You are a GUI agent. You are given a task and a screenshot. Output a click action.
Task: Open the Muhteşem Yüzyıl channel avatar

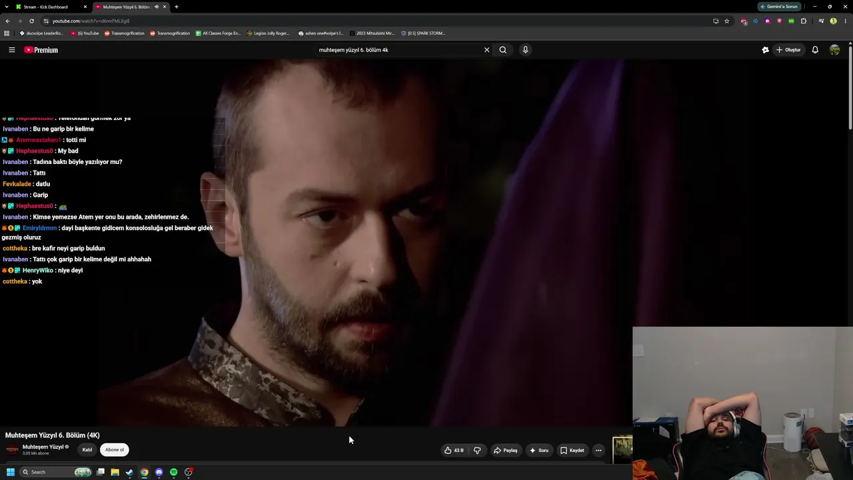point(12,450)
